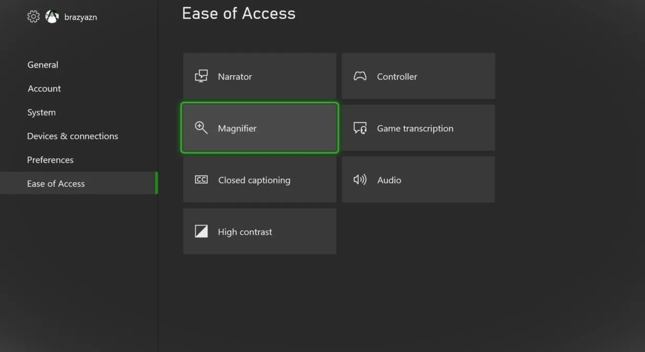Click the CC closed captioning icon
This screenshot has height=352, width=645.
(201, 180)
